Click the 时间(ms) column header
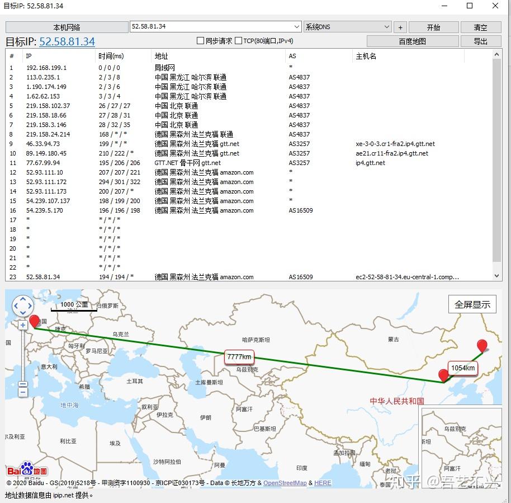 pyautogui.click(x=123, y=56)
